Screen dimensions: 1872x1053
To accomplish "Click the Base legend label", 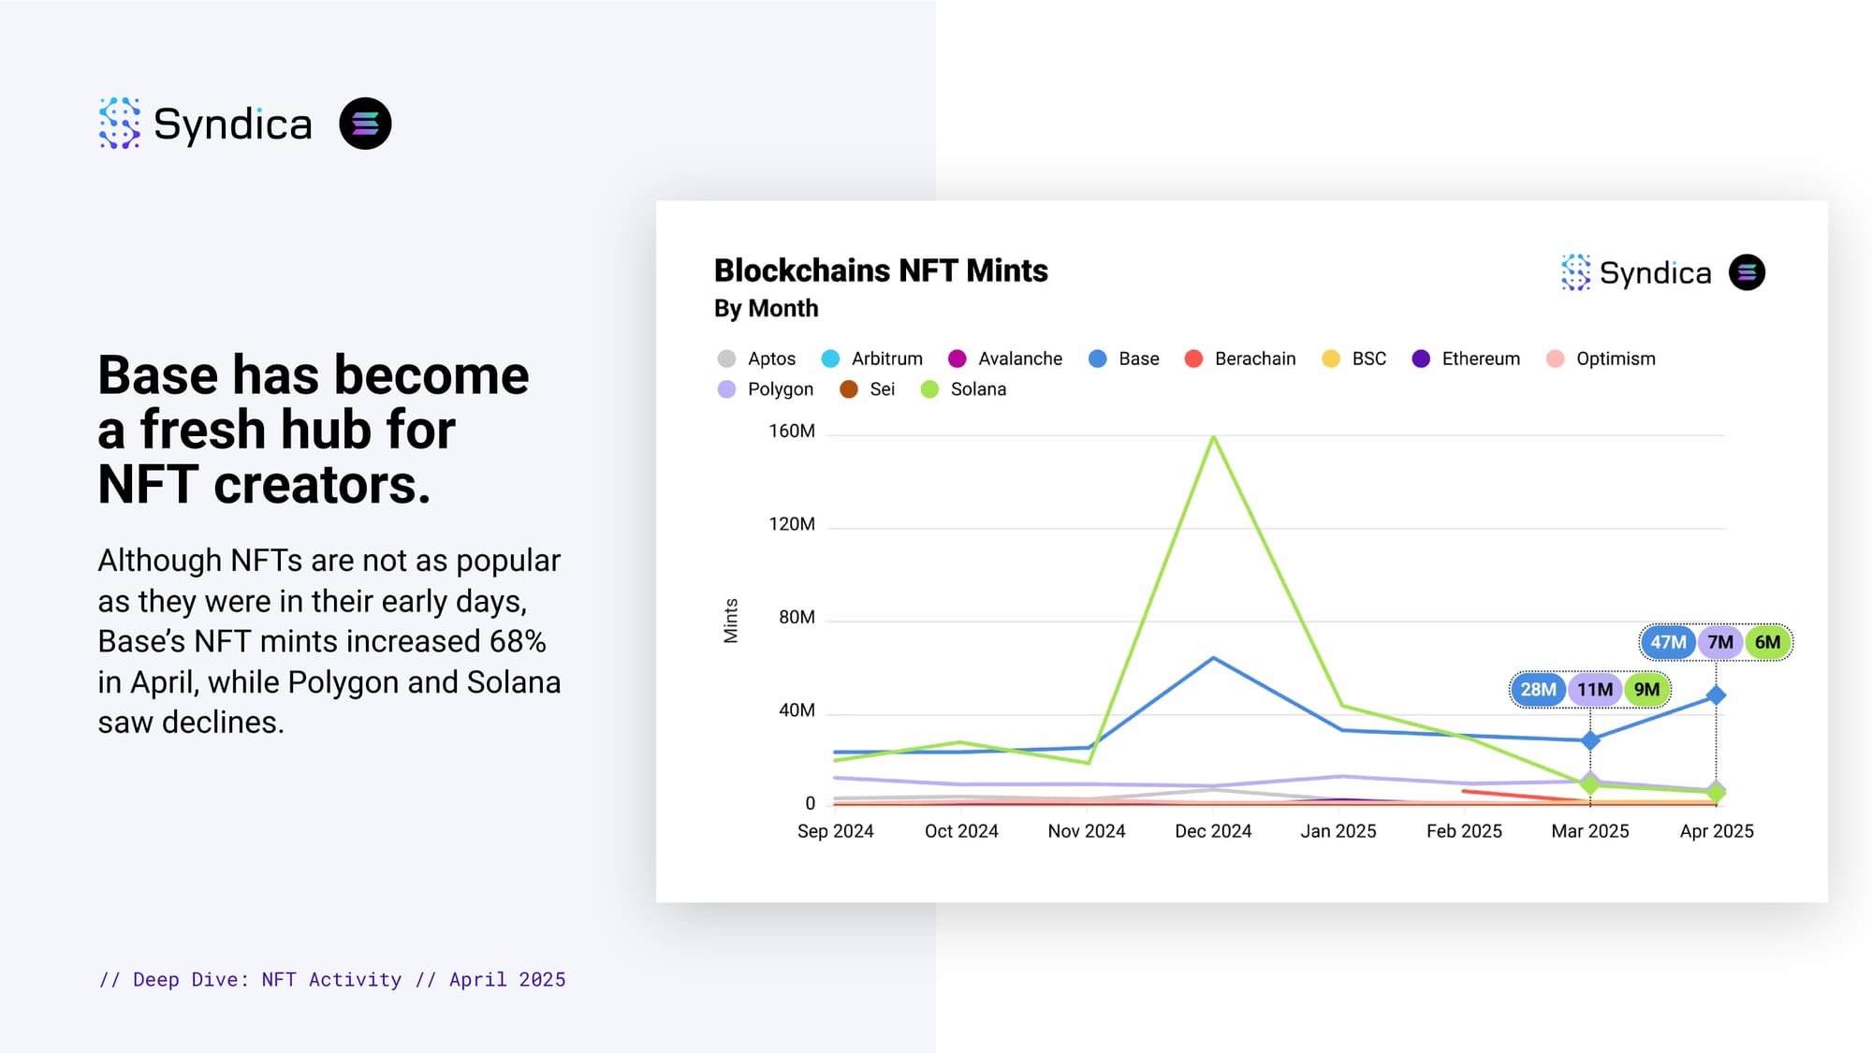I will click(x=1139, y=358).
